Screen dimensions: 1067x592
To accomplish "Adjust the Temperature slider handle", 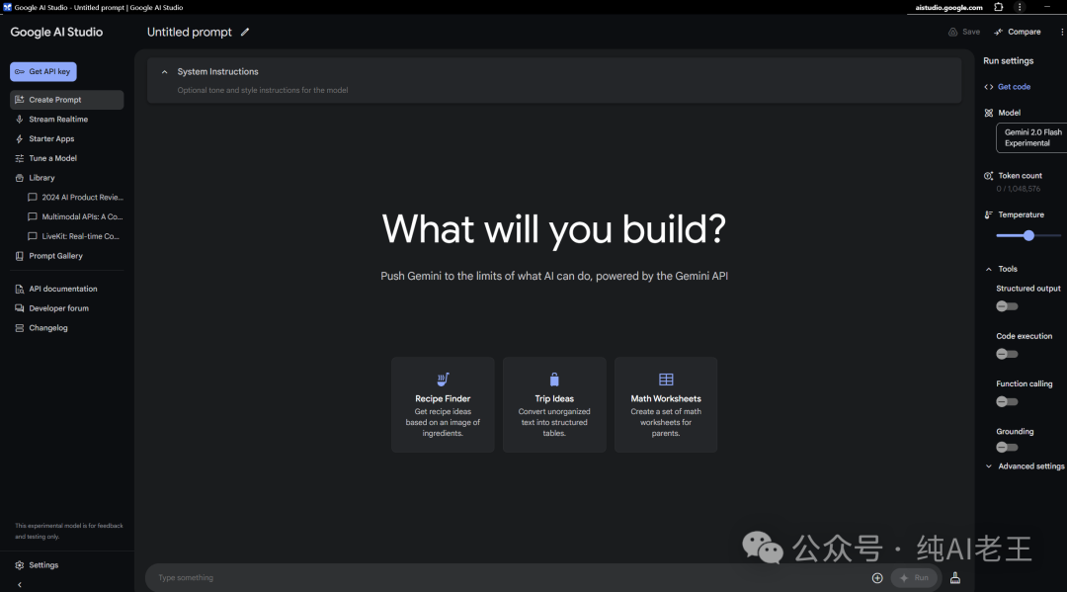I will pos(1028,235).
